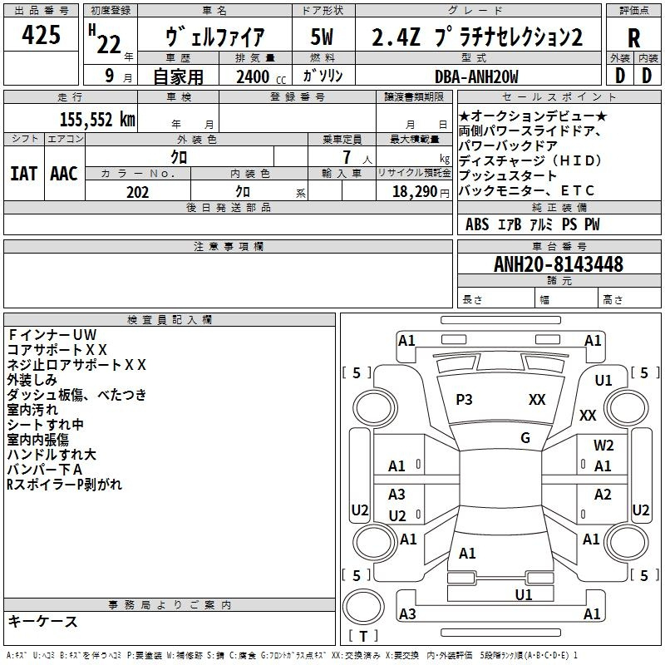
Task: Select the 検査員記入欄 section header
Action: pos(170,320)
